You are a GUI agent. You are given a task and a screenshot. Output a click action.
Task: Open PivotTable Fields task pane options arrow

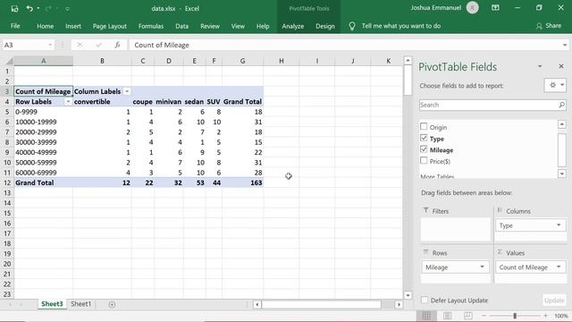[x=540, y=66]
